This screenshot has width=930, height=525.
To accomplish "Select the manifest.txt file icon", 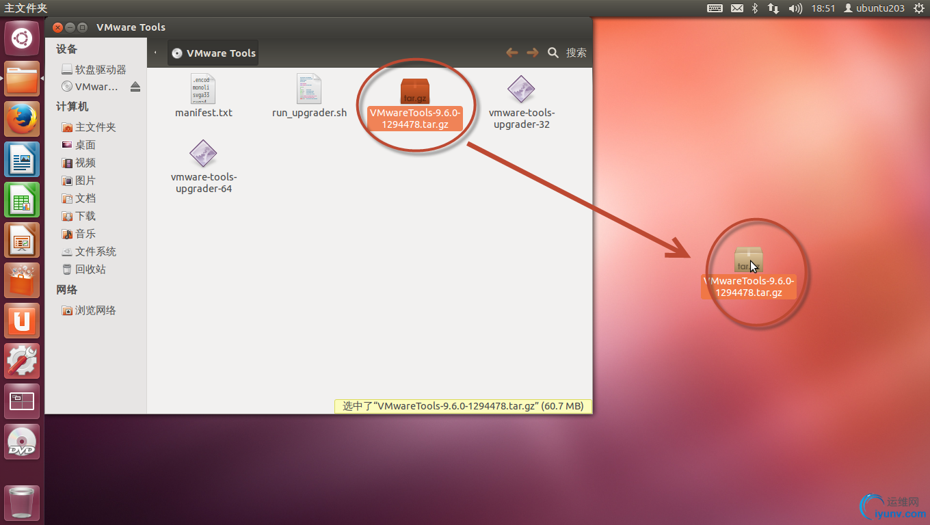I will [x=203, y=89].
